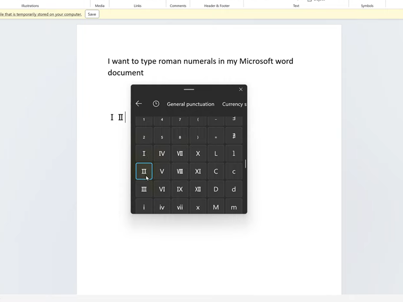Image resolution: width=403 pixels, height=302 pixels.
Task: Insert small Roman numeral ⅰ symbol
Action: [x=144, y=206]
